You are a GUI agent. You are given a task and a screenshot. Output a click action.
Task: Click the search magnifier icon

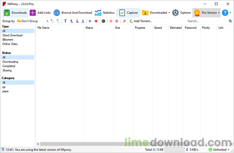coord(231,21)
